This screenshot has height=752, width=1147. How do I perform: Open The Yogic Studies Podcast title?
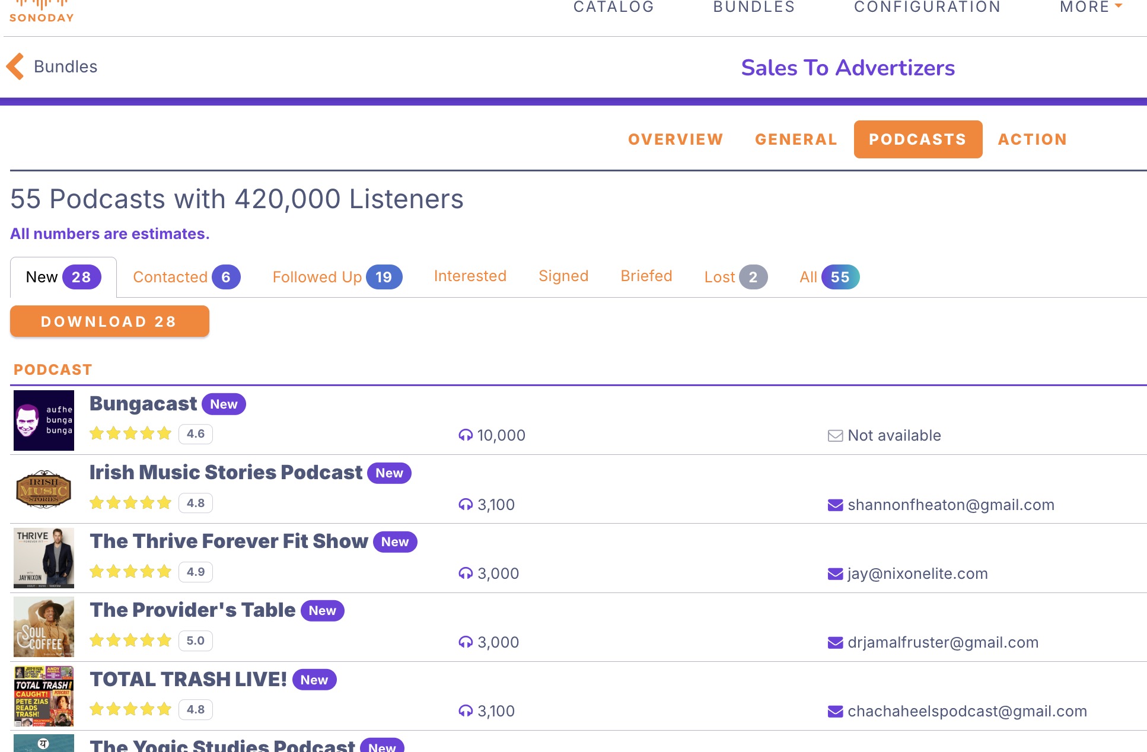pos(222,745)
